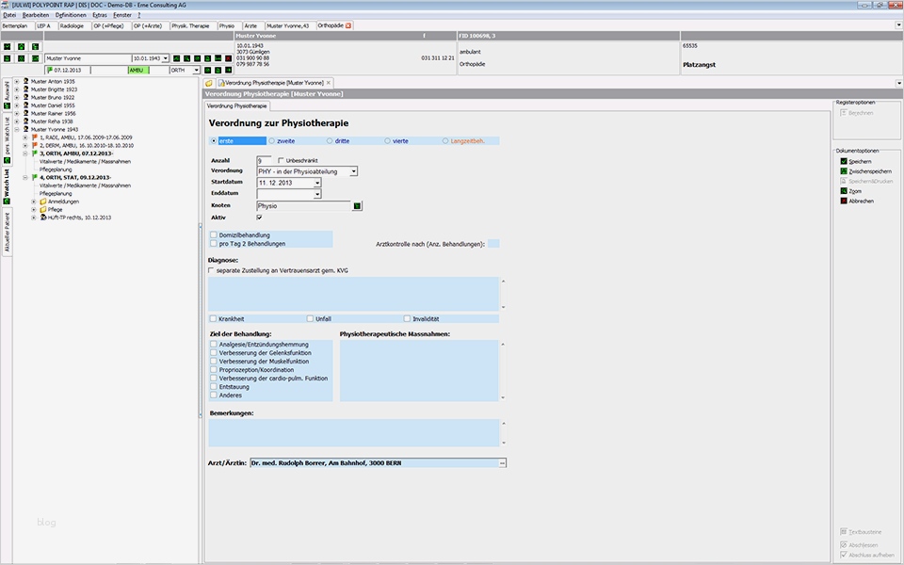
Task: Click the Zwischenspeichern icon
Action: point(844,171)
